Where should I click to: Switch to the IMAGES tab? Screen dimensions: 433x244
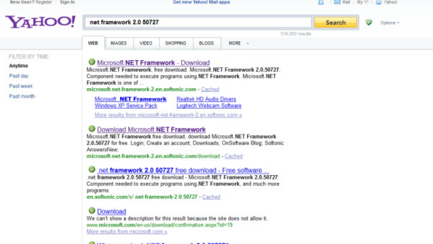click(118, 43)
